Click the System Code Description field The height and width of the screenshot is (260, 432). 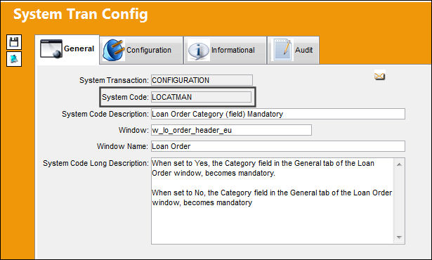point(278,114)
